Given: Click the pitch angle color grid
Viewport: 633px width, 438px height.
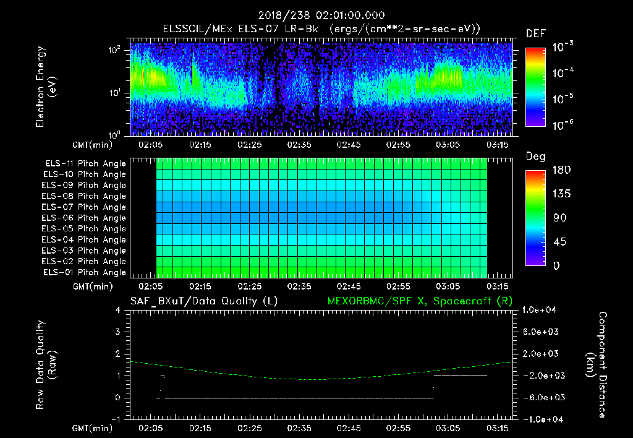Looking at the screenshot, I should 321,218.
